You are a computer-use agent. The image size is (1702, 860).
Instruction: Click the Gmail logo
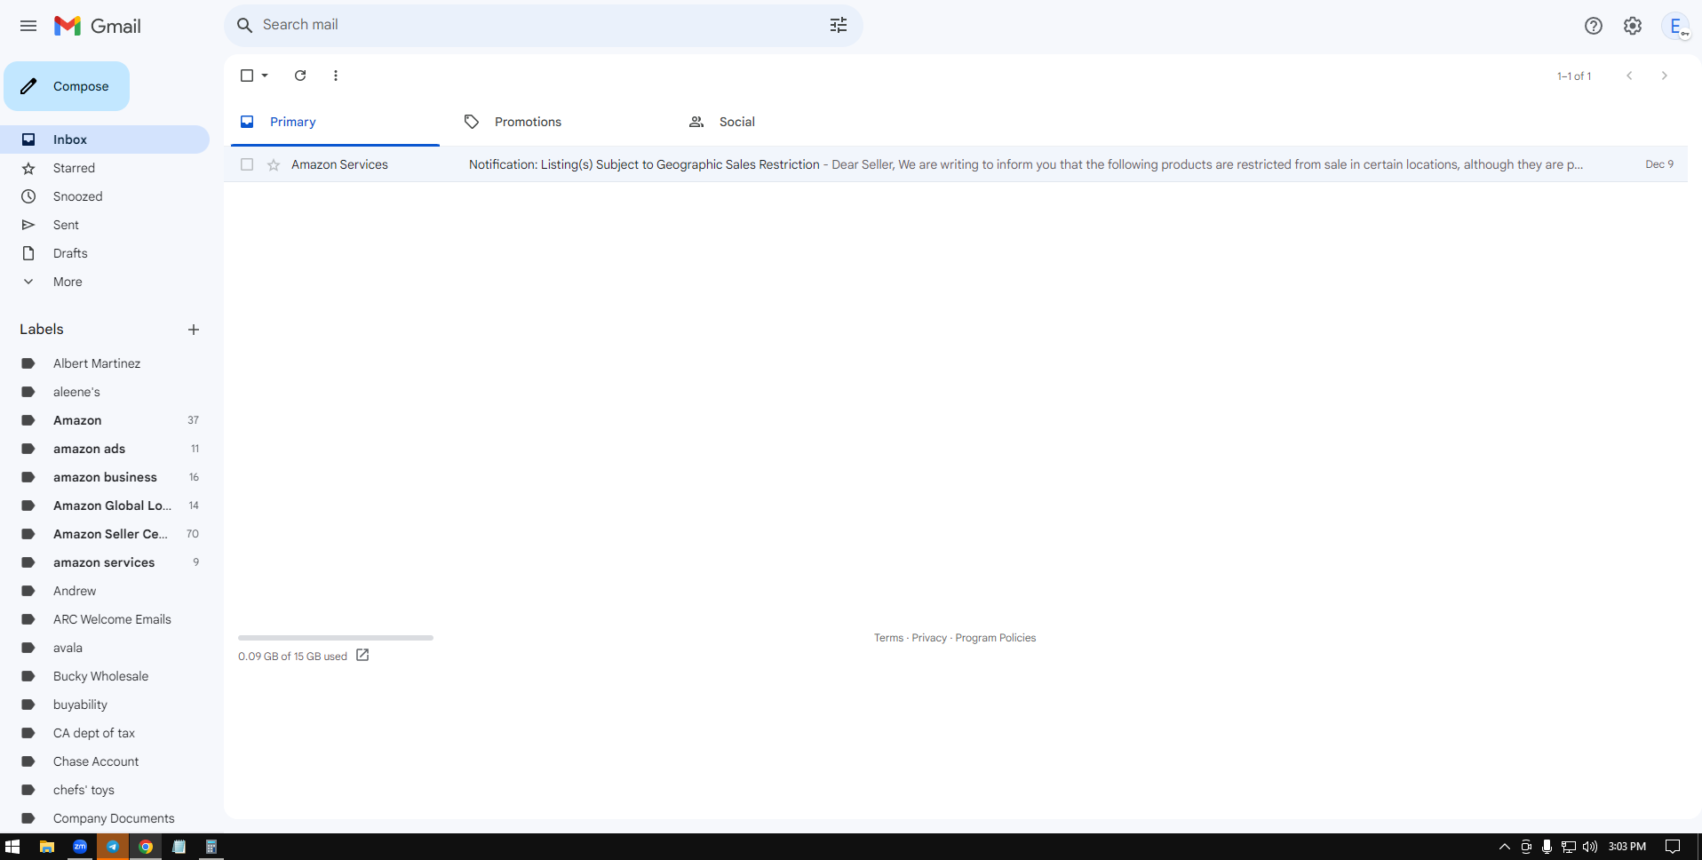click(98, 26)
